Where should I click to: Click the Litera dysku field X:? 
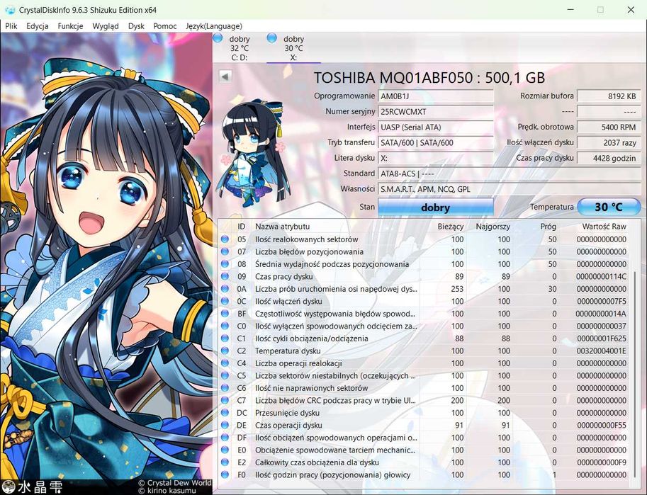point(436,158)
